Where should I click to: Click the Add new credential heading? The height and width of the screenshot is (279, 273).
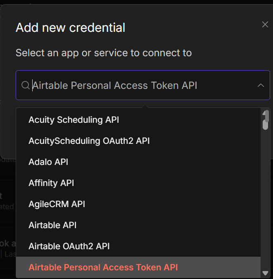[x=70, y=28]
